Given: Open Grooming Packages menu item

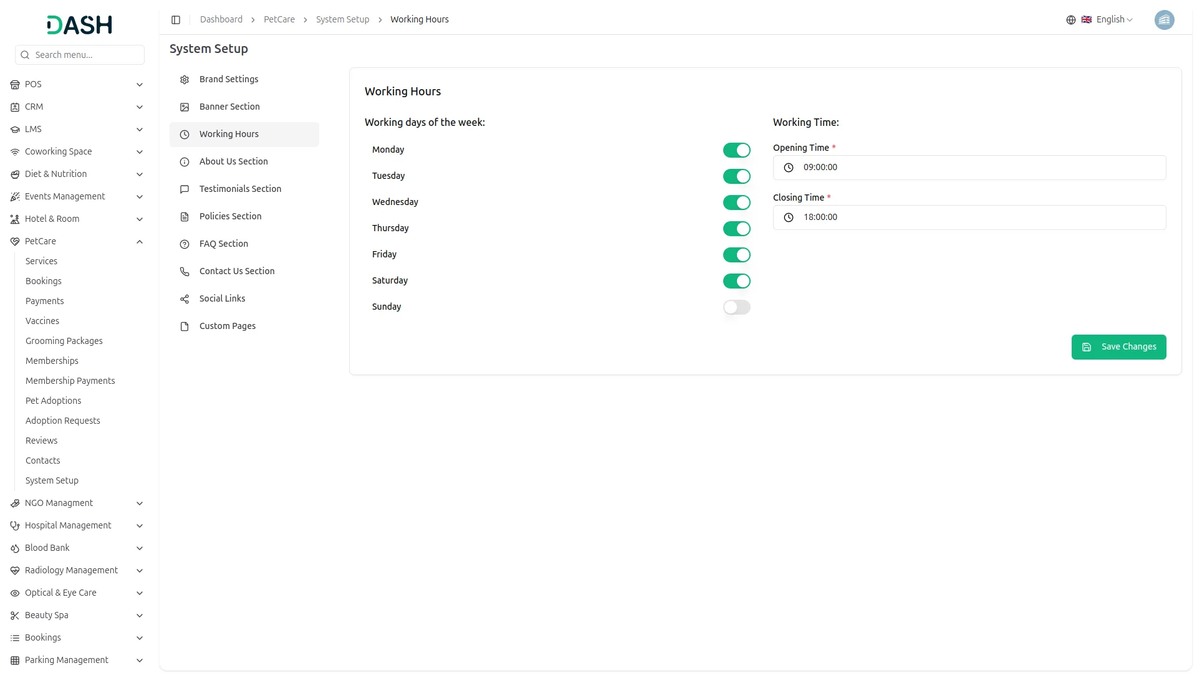Looking at the screenshot, I should pos(64,341).
